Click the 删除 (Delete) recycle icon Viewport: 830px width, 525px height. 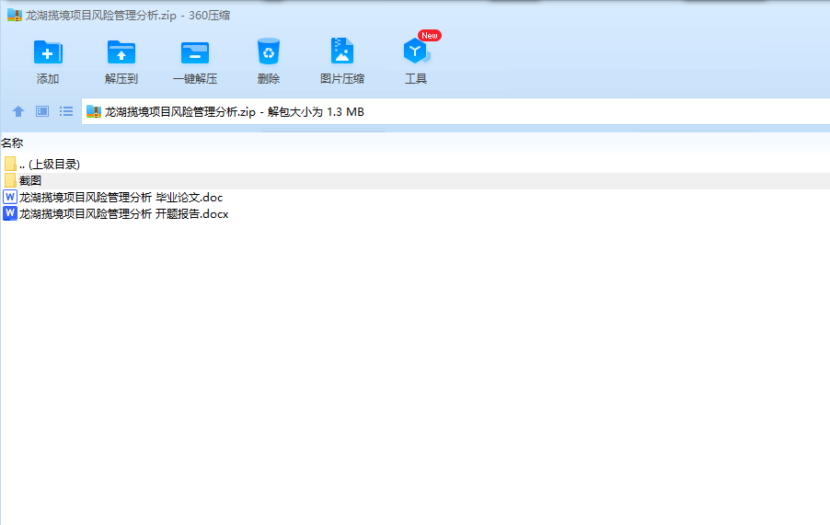(269, 51)
